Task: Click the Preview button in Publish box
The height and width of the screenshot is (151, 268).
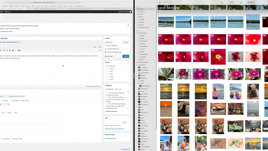Action: 126,42
